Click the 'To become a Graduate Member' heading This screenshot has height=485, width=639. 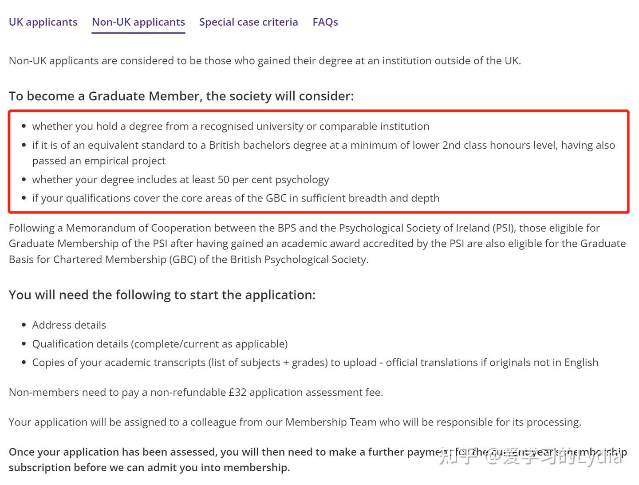(x=181, y=96)
